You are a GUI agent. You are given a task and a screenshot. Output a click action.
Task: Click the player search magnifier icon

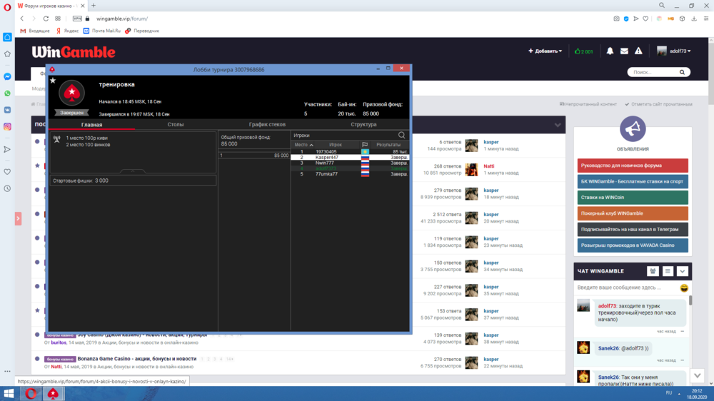[402, 135]
